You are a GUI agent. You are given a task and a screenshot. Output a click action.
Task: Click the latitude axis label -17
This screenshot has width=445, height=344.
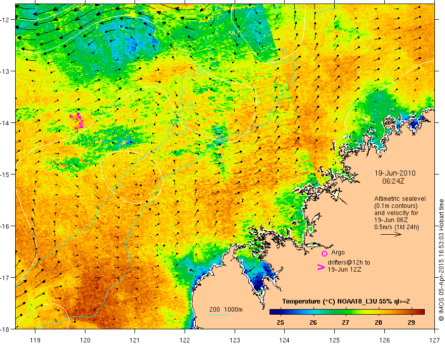(x=6, y=277)
